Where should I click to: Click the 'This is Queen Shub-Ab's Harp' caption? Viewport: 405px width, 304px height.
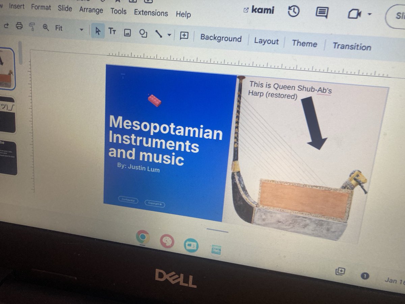pos(290,90)
